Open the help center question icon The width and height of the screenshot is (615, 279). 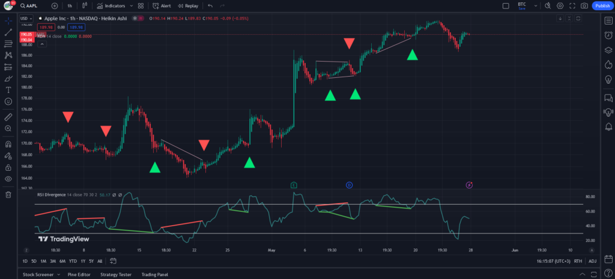608,273
